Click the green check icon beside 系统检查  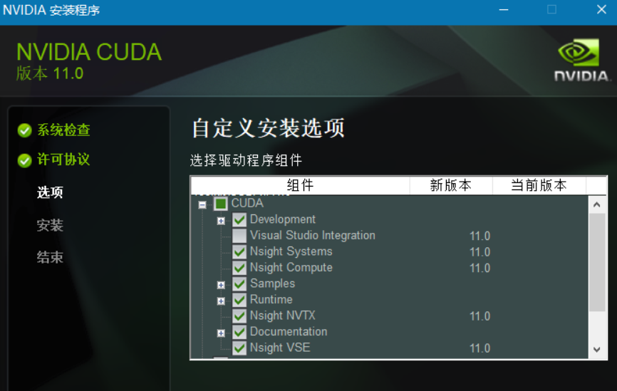24,130
